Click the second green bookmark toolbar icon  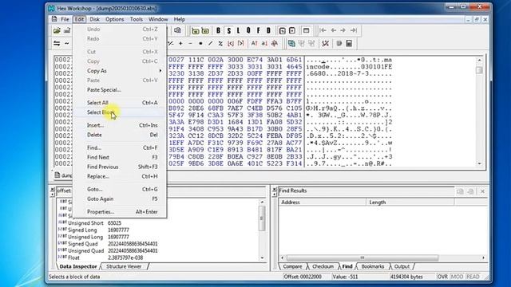tap(205, 30)
